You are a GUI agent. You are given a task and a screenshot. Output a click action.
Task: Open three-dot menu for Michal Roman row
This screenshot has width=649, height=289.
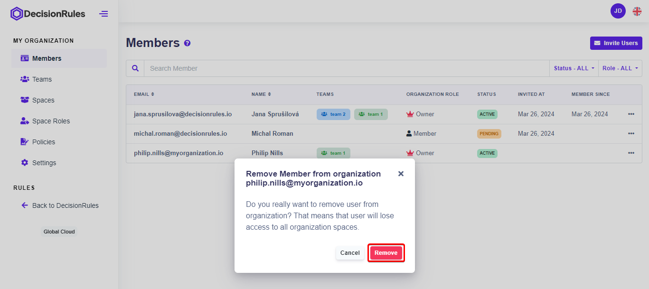click(631, 134)
